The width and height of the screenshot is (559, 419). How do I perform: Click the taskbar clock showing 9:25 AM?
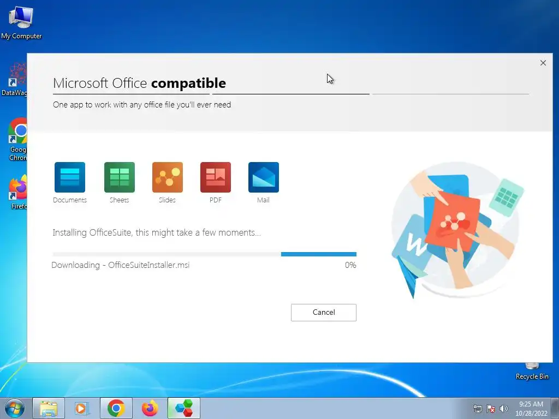coord(531,409)
